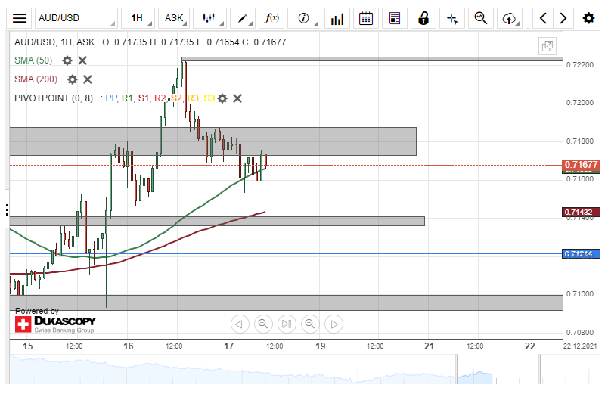The height and width of the screenshot is (394, 605).
Task: Zoom in the chart
Action: (310, 324)
